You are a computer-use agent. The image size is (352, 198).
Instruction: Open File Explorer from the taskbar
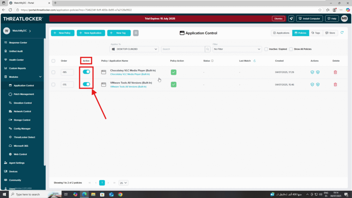pyautogui.click(x=93, y=195)
